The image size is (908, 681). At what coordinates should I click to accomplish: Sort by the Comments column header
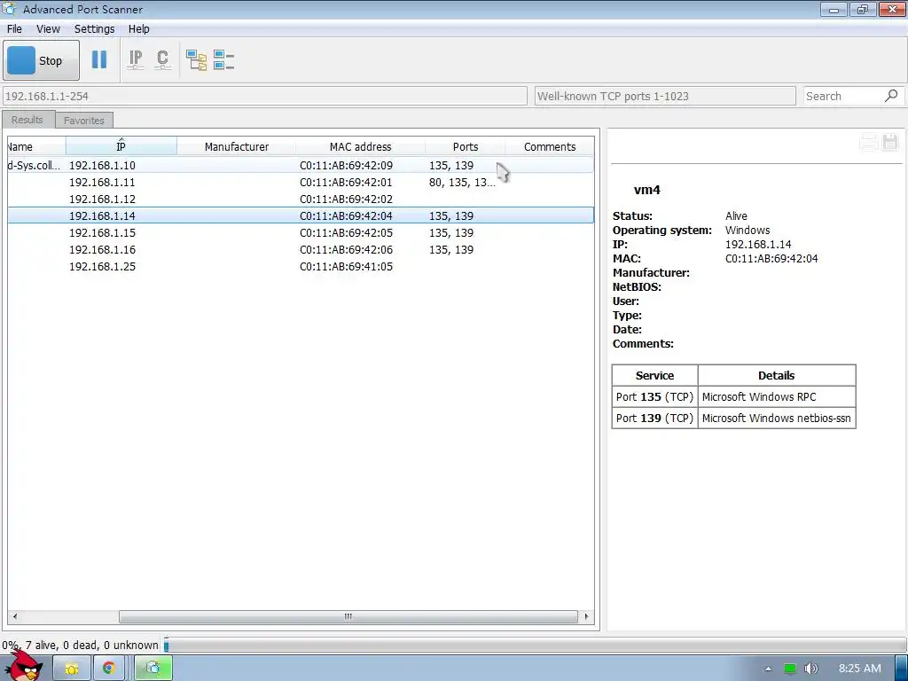pos(550,146)
